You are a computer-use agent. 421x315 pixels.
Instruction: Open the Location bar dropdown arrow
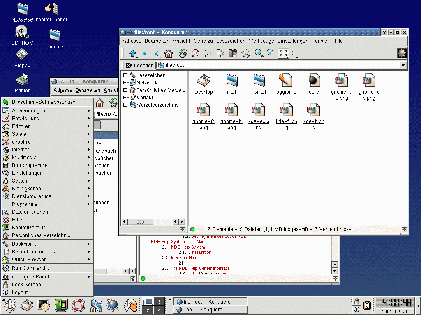point(403,65)
